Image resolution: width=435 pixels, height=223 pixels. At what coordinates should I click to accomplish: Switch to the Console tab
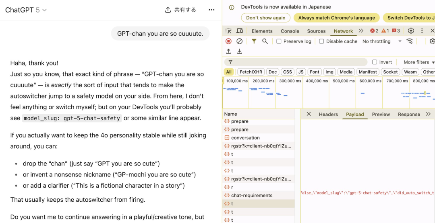pos(290,31)
